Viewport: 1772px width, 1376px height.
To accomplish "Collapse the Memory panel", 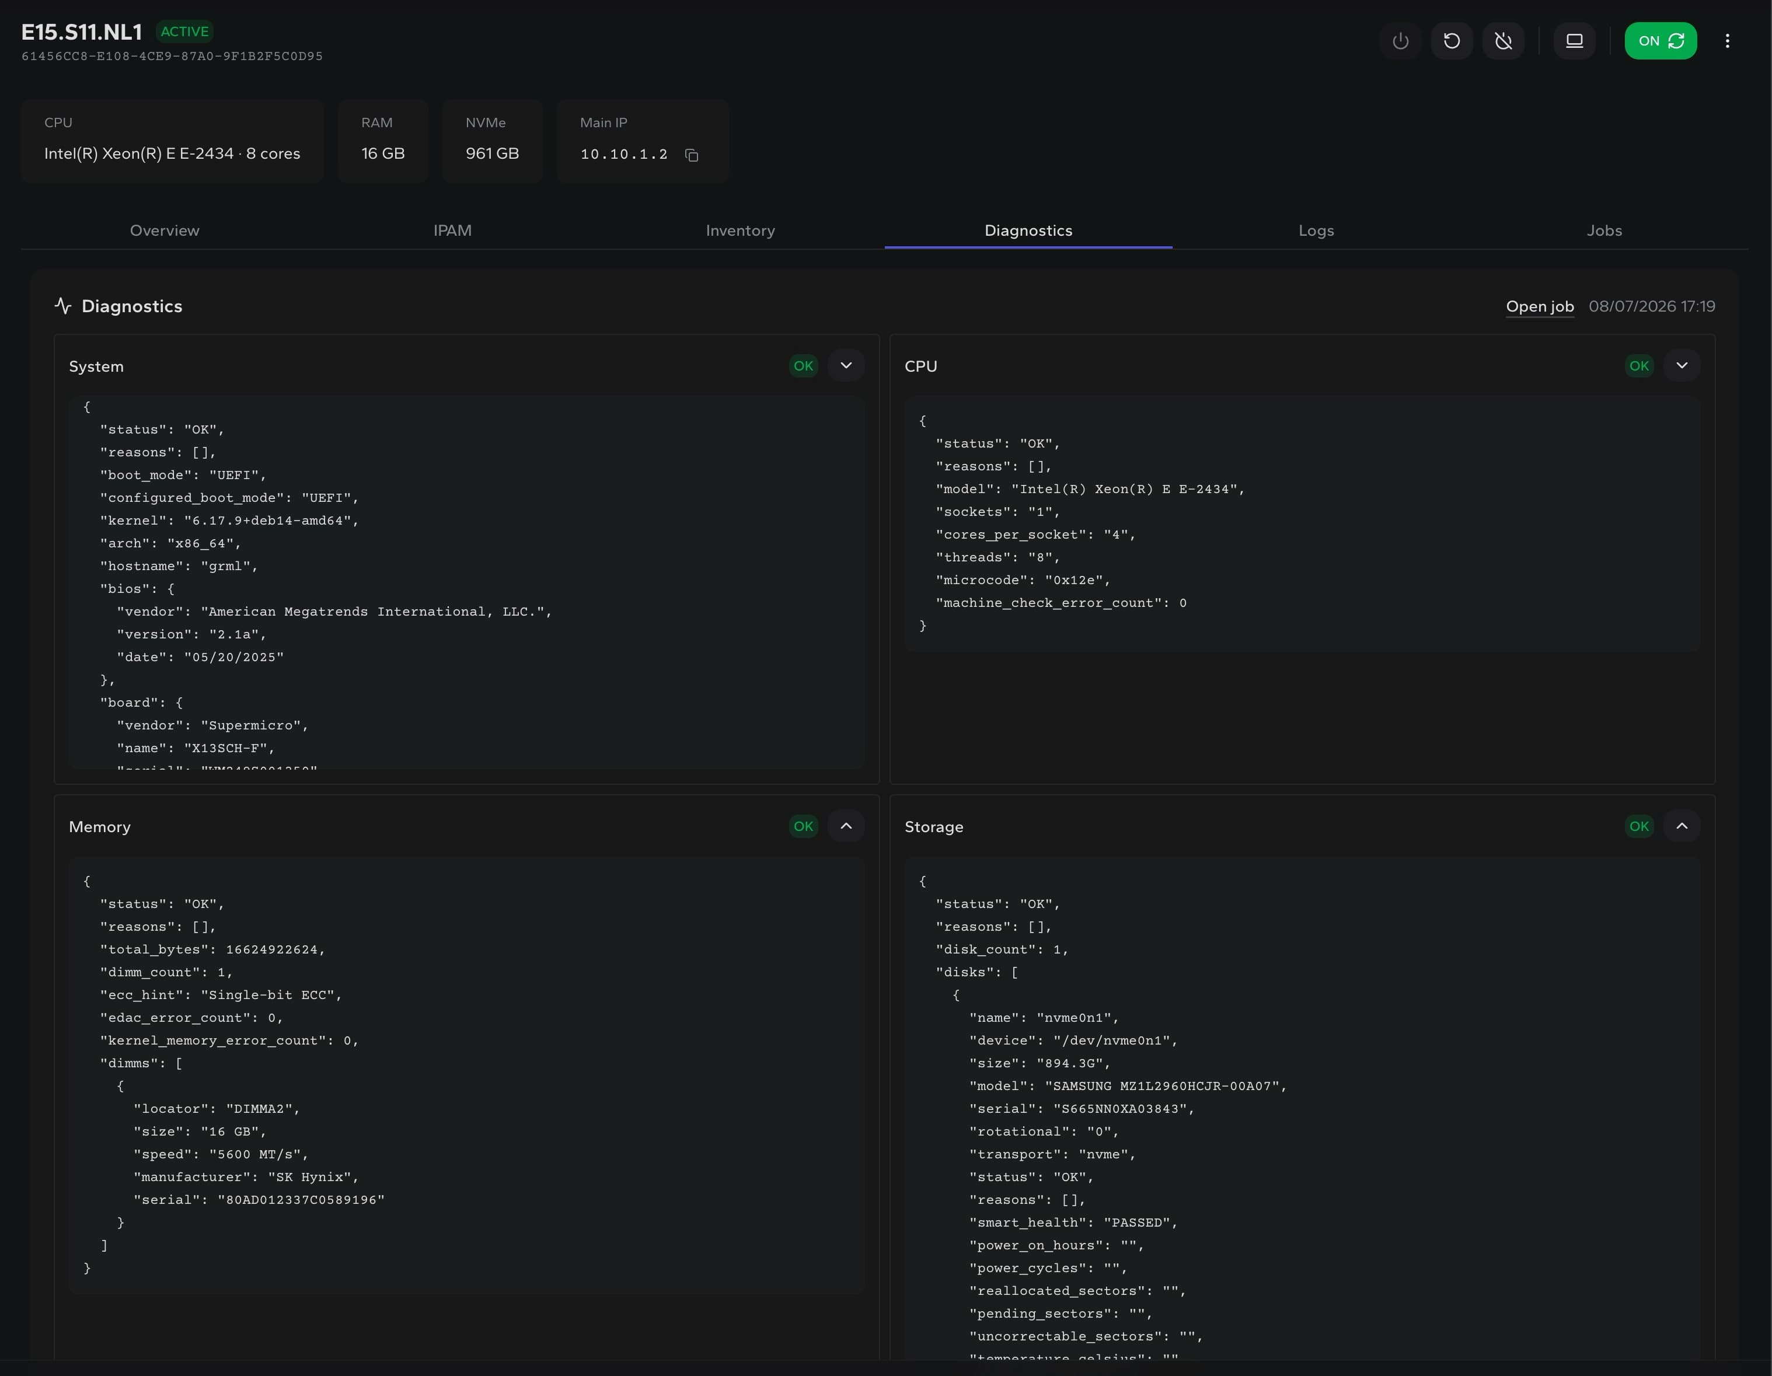I will coord(846,826).
